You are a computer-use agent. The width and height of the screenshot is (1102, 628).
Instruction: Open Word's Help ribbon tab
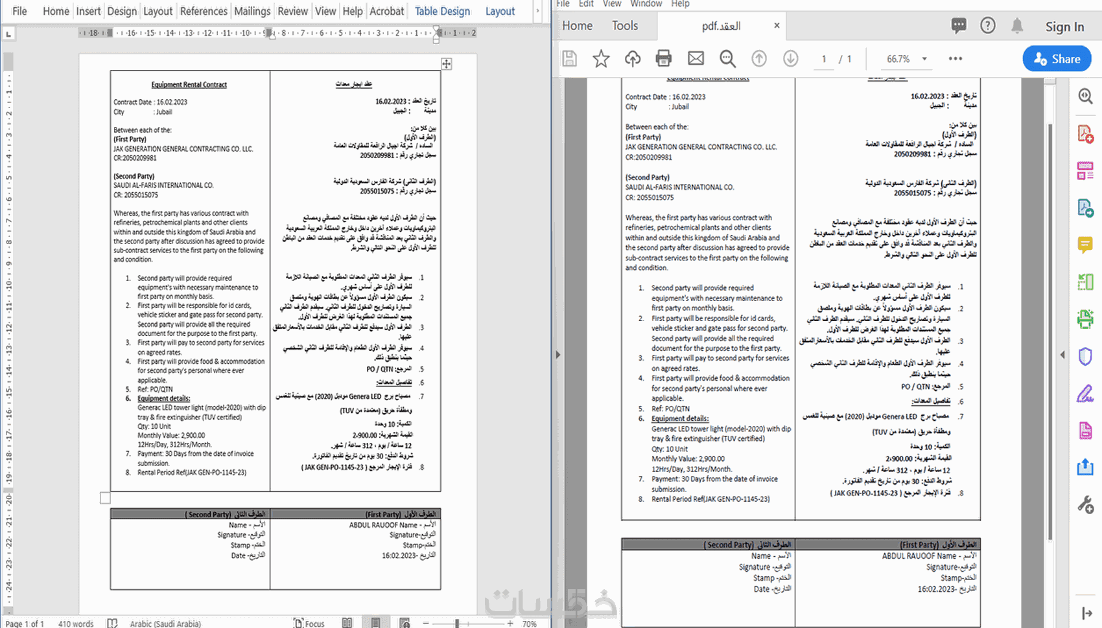tap(353, 11)
